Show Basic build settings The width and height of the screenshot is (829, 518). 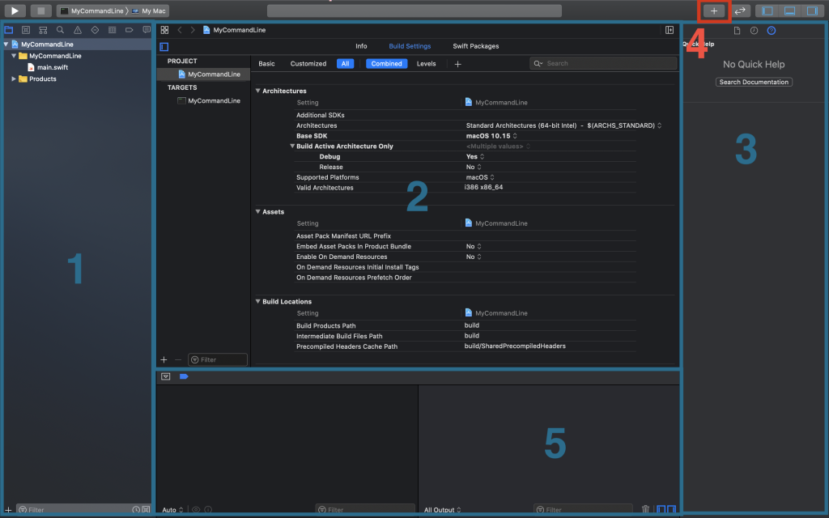pyautogui.click(x=266, y=63)
